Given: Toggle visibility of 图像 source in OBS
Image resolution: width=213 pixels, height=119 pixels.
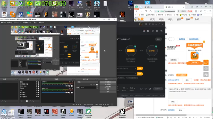Looking at the screenshot, I should tap(36, 82).
